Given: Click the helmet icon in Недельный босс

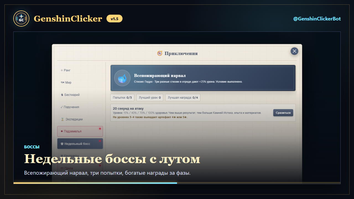Looking at the screenshot, I should click(x=62, y=144).
